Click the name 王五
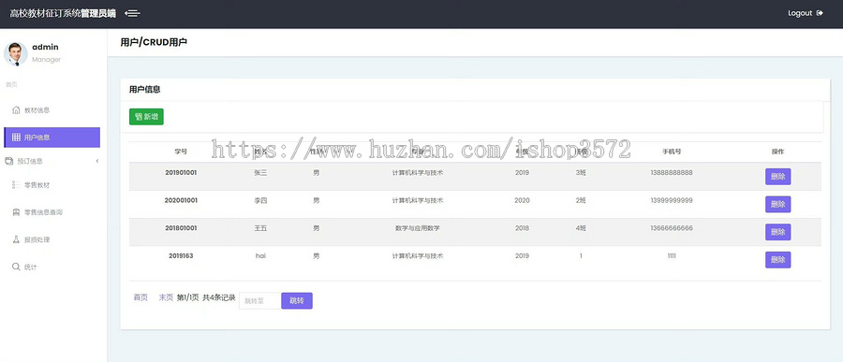The image size is (843, 362). click(x=260, y=228)
